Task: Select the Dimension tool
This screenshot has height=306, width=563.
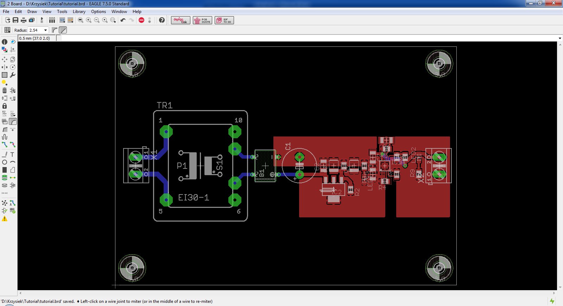Action: [x=5, y=193]
